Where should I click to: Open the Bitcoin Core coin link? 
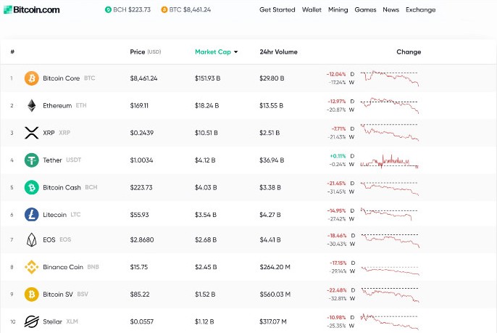tap(62, 78)
